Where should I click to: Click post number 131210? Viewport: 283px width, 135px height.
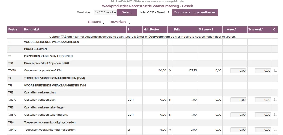[x=12, y=100]
